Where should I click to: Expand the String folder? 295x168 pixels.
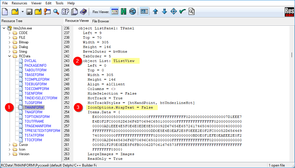(9, 52)
